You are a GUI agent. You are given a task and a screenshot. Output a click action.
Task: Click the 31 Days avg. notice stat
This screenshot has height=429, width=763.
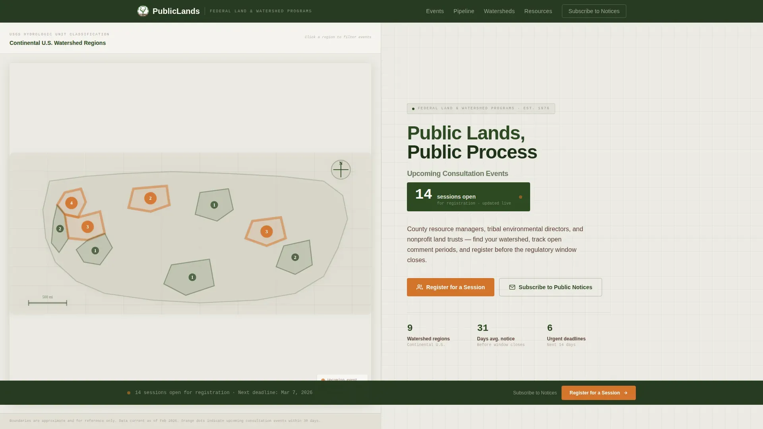(501, 335)
